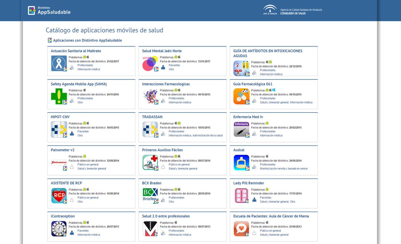
Task: Open Safety Agenda Mobile App (SAMA) link
Action: [x=79, y=84]
